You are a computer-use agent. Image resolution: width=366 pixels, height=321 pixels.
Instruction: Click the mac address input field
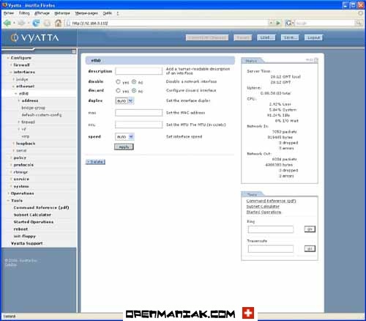point(138,113)
